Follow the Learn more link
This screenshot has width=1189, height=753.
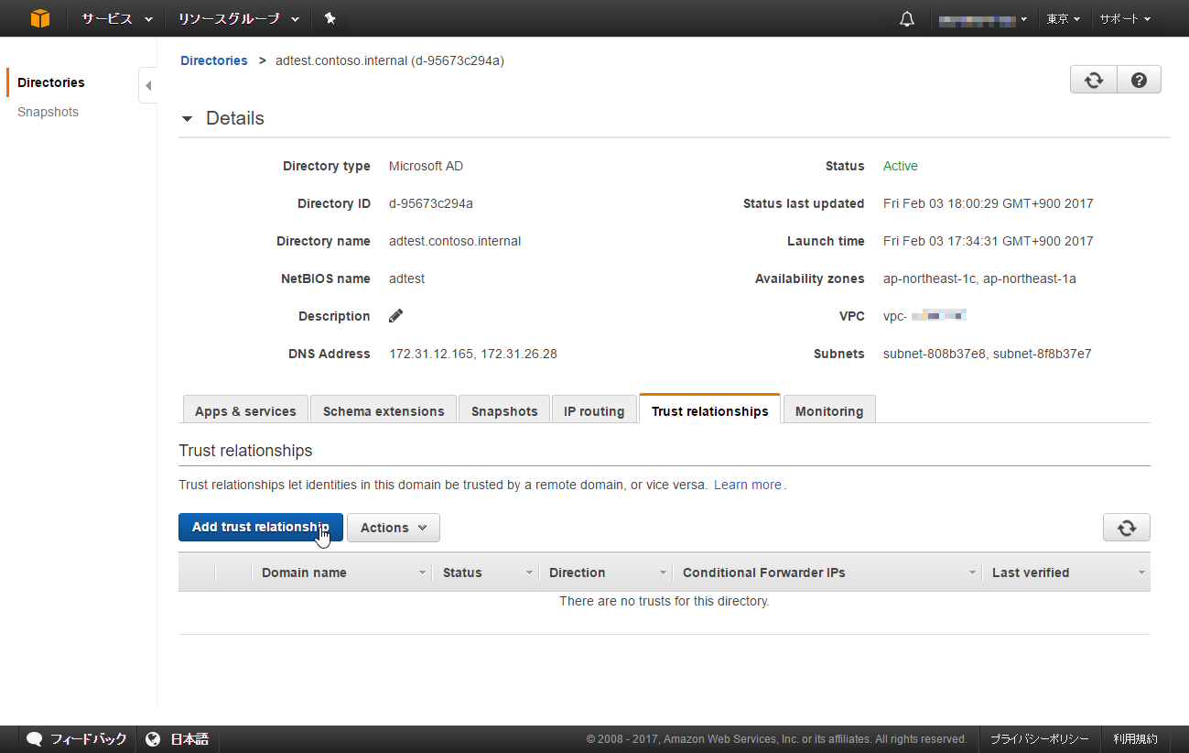coord(748,485)
